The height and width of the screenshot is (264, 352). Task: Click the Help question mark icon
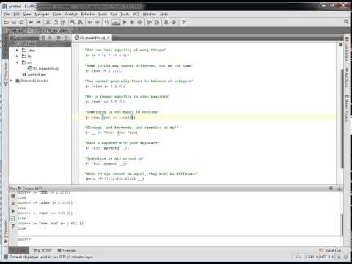(183, 22)
